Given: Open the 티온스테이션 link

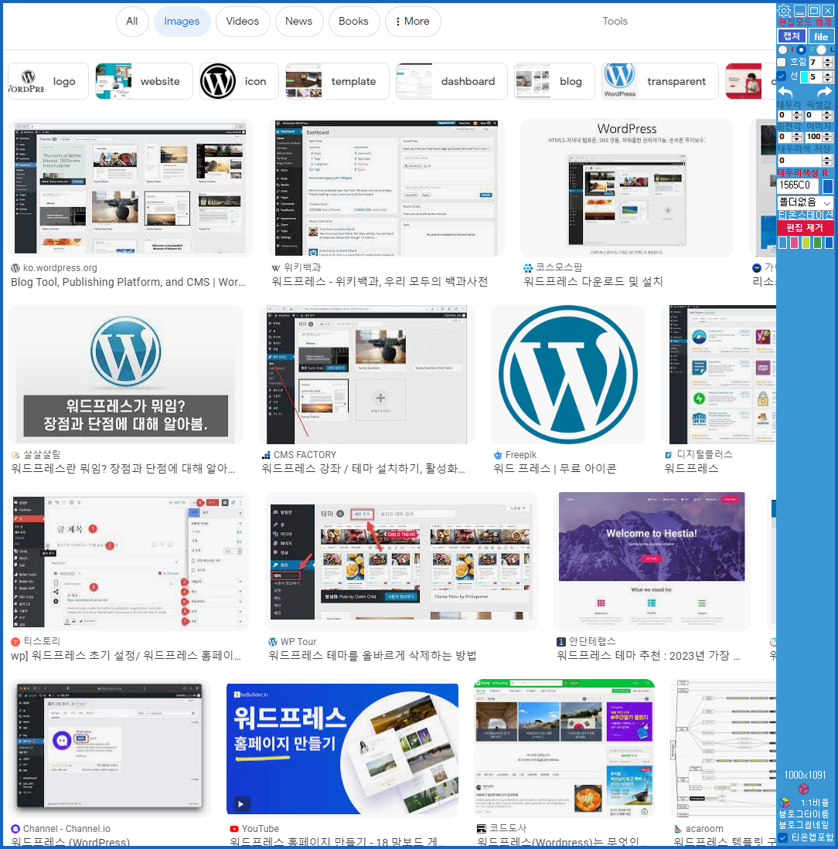Looking at the screenshot, I should (x=806, y=215).
